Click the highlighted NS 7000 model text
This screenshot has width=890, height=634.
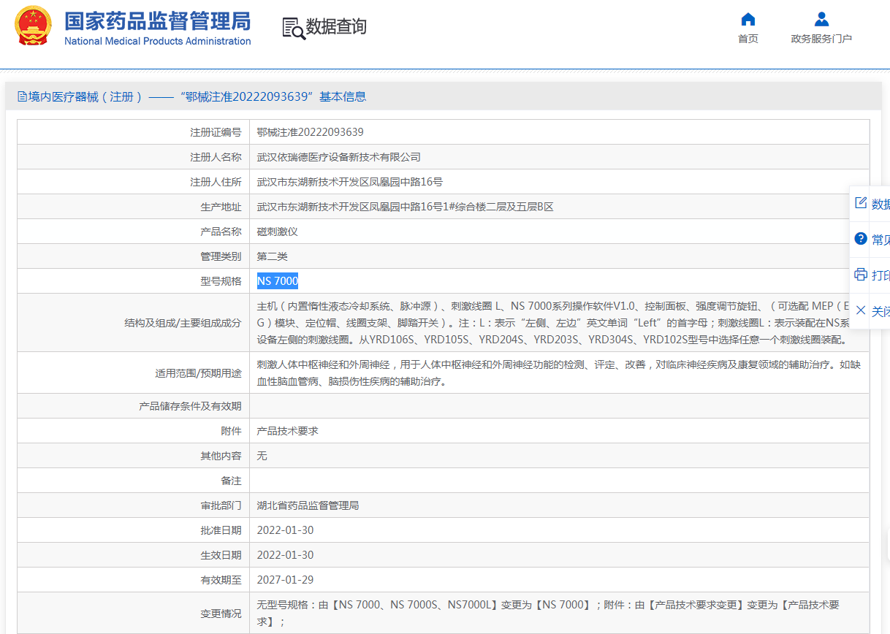coord(277,281)
